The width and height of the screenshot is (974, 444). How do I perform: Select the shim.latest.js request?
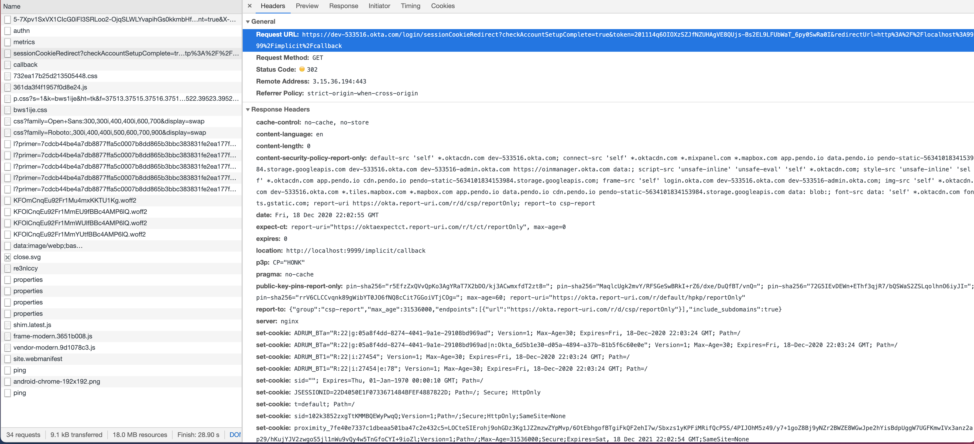pos(33,325)
